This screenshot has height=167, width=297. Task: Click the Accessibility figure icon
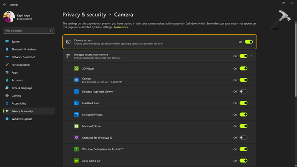point(7,103)
